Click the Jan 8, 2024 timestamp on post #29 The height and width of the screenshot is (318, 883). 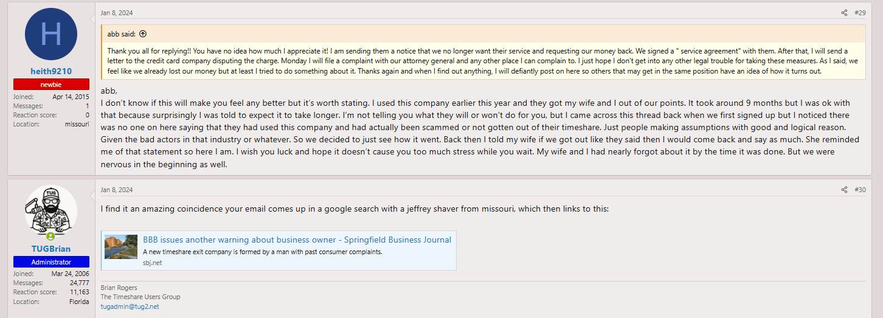tap(117, 13)
